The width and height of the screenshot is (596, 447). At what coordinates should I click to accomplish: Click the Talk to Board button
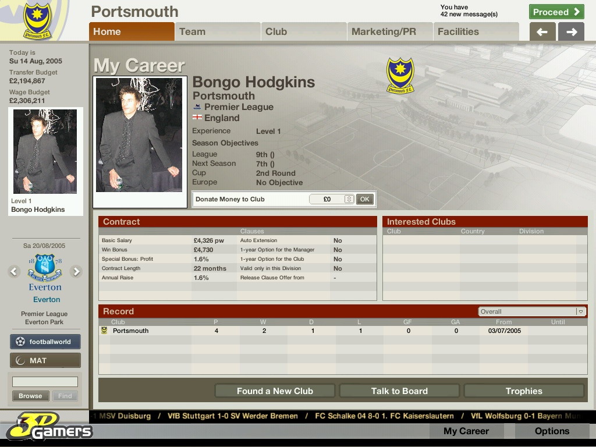[x=399, y=391]
